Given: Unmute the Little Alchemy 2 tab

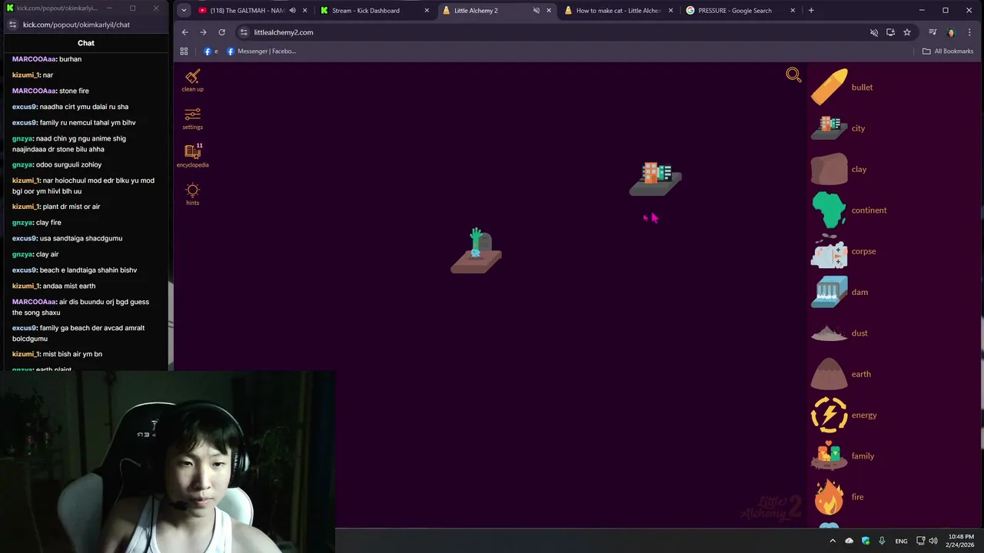Looking at the screenshot, I should tap(536, 11).
